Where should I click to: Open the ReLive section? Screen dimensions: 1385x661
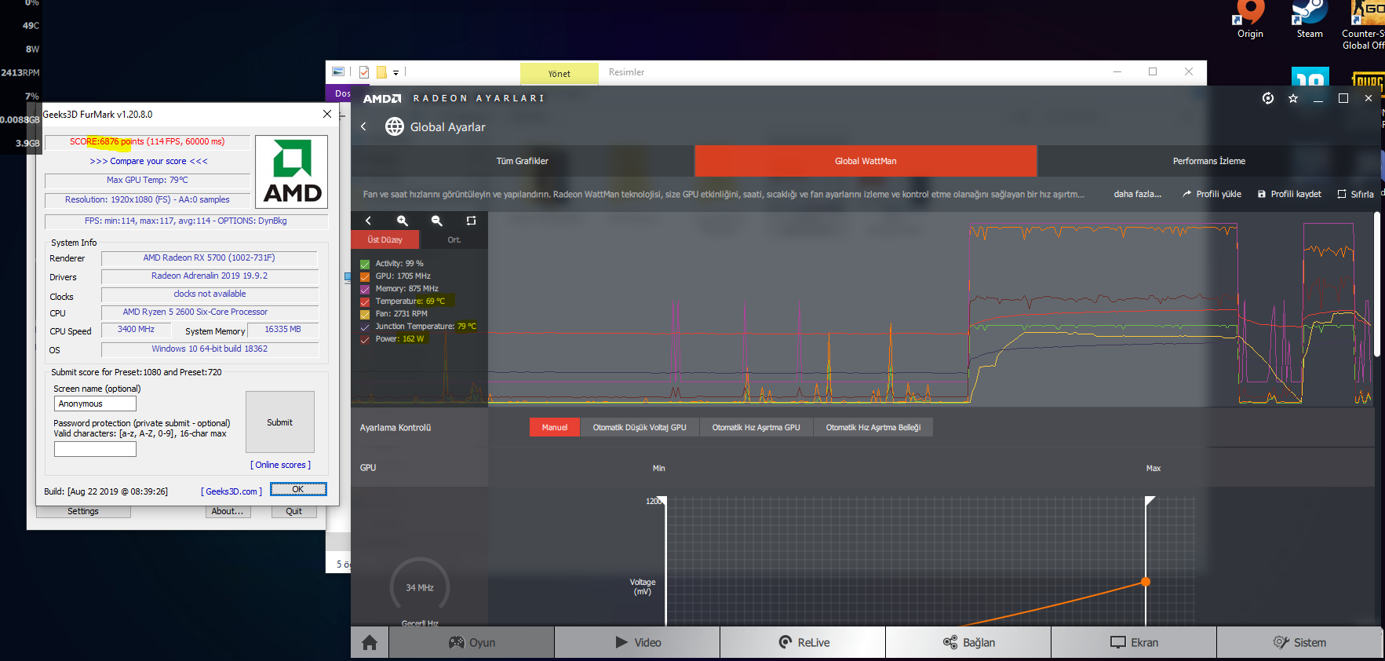coord(803,642)
